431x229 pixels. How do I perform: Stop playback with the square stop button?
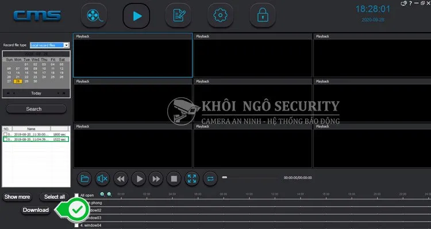[174, 179]
